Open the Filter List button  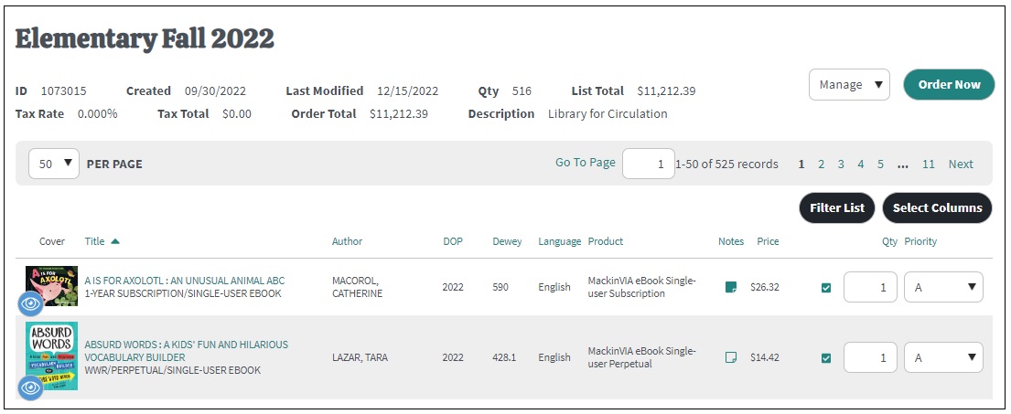click(837, 208)
